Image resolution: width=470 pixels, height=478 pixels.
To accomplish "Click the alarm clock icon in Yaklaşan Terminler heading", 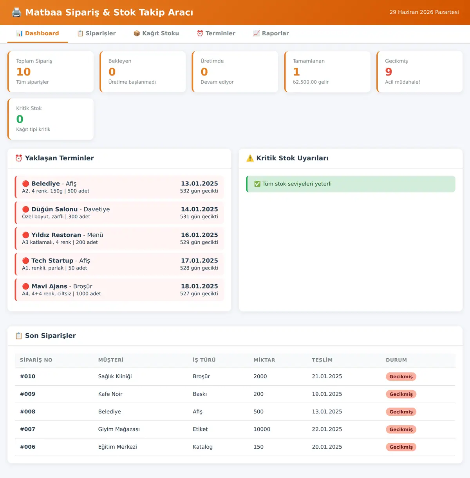I will 19,158.
